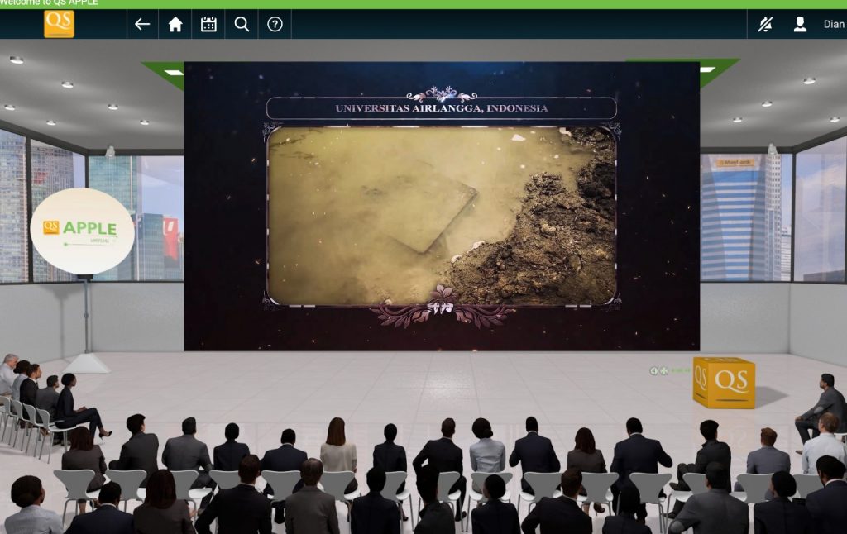The width and height of the screenshot is (847, 534).
Task: Select the Universitas Airlangga, Indonesia title banner
Action: [x=442, y=108]
